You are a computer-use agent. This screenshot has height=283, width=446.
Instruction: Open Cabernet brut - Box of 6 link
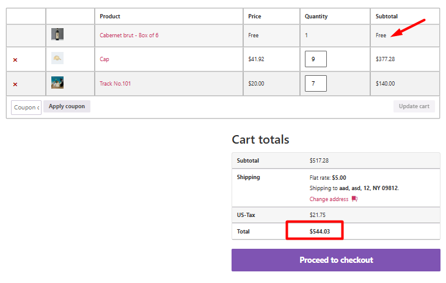[129, 35]
